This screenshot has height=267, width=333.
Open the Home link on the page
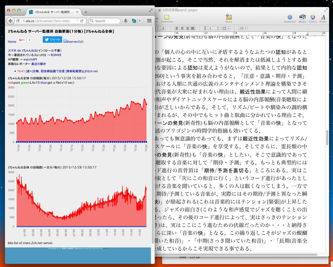12,41
